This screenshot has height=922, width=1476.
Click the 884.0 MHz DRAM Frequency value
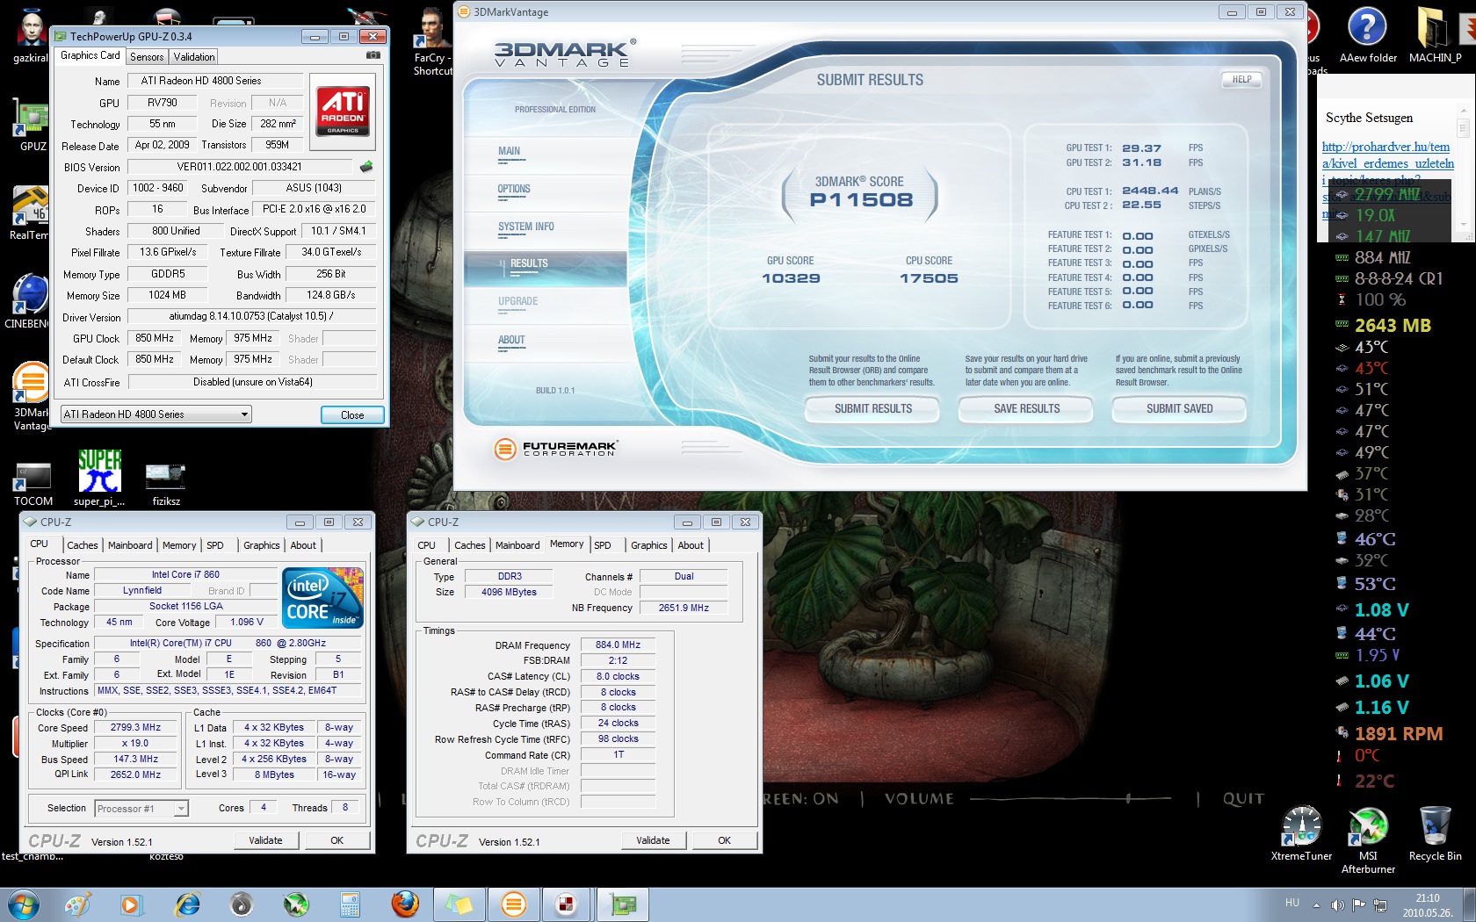(618, 645)
